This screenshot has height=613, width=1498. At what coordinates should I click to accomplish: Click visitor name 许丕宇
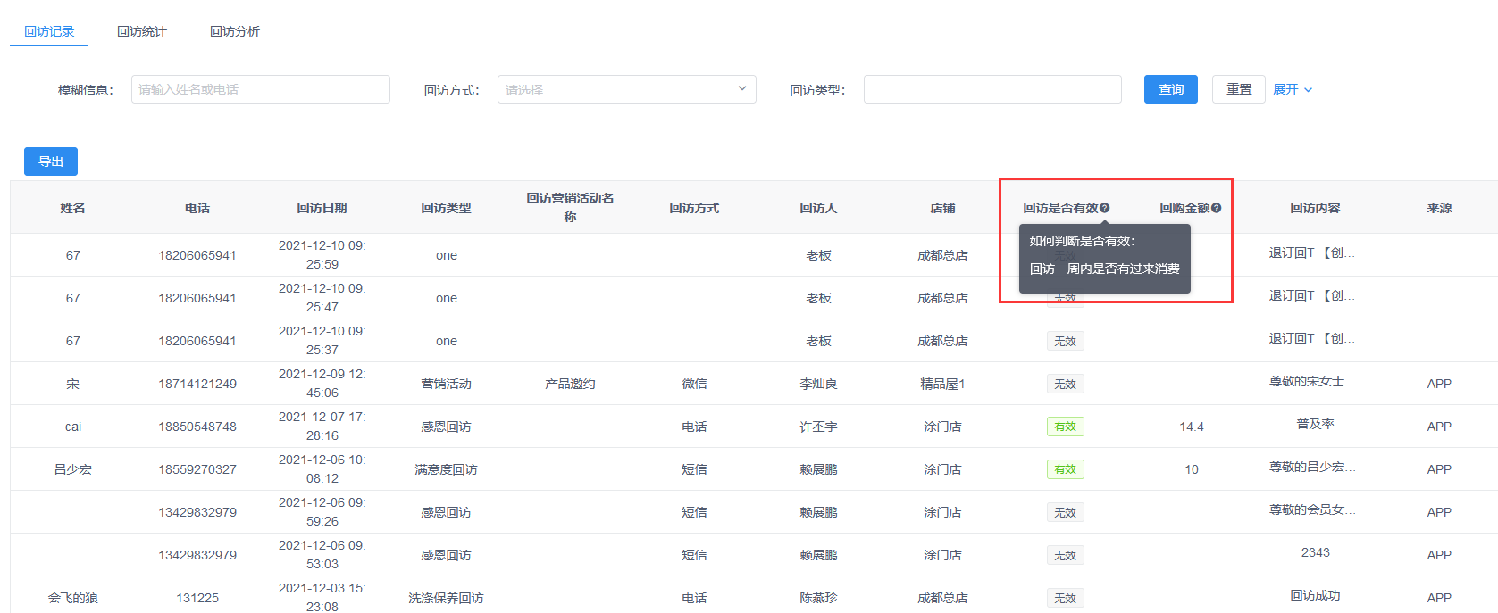coord(818,427)
